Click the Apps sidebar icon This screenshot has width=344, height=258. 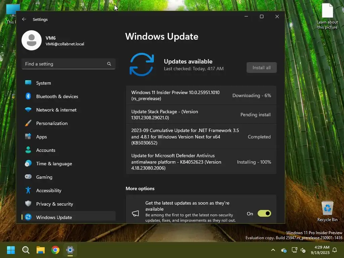click(x=28, y=136)
